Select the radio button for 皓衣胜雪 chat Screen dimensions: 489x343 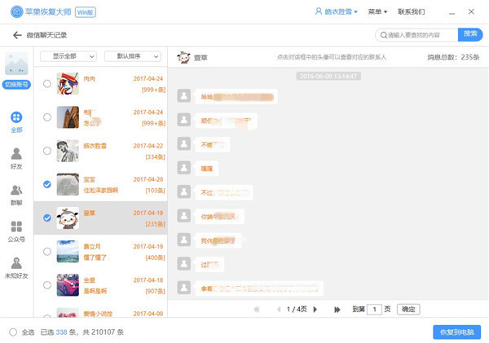(47, 151)
